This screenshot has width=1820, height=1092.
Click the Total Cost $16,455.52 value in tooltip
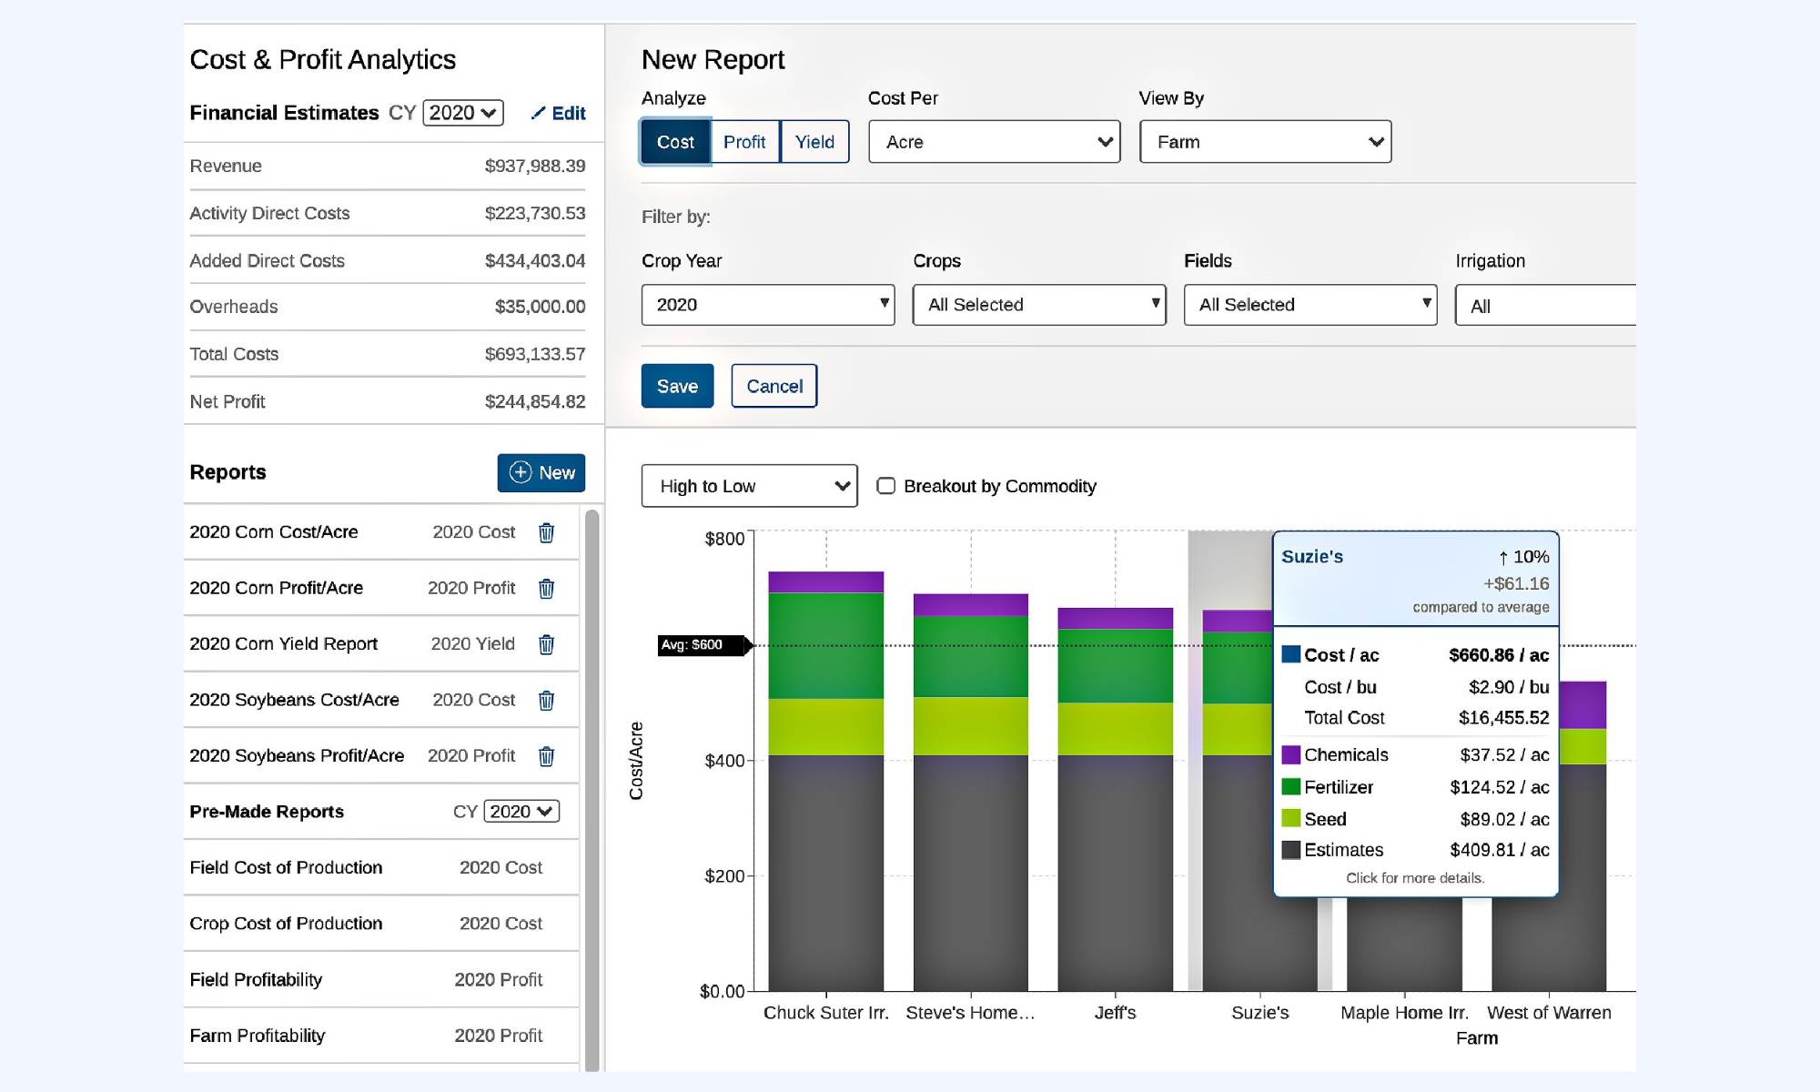[x=1503, y=718]
